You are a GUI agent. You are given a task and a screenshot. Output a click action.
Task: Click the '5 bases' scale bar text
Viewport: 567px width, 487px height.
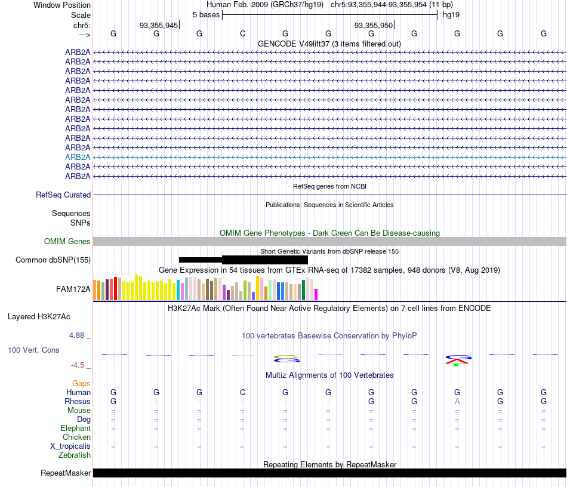tap(206, 15)
